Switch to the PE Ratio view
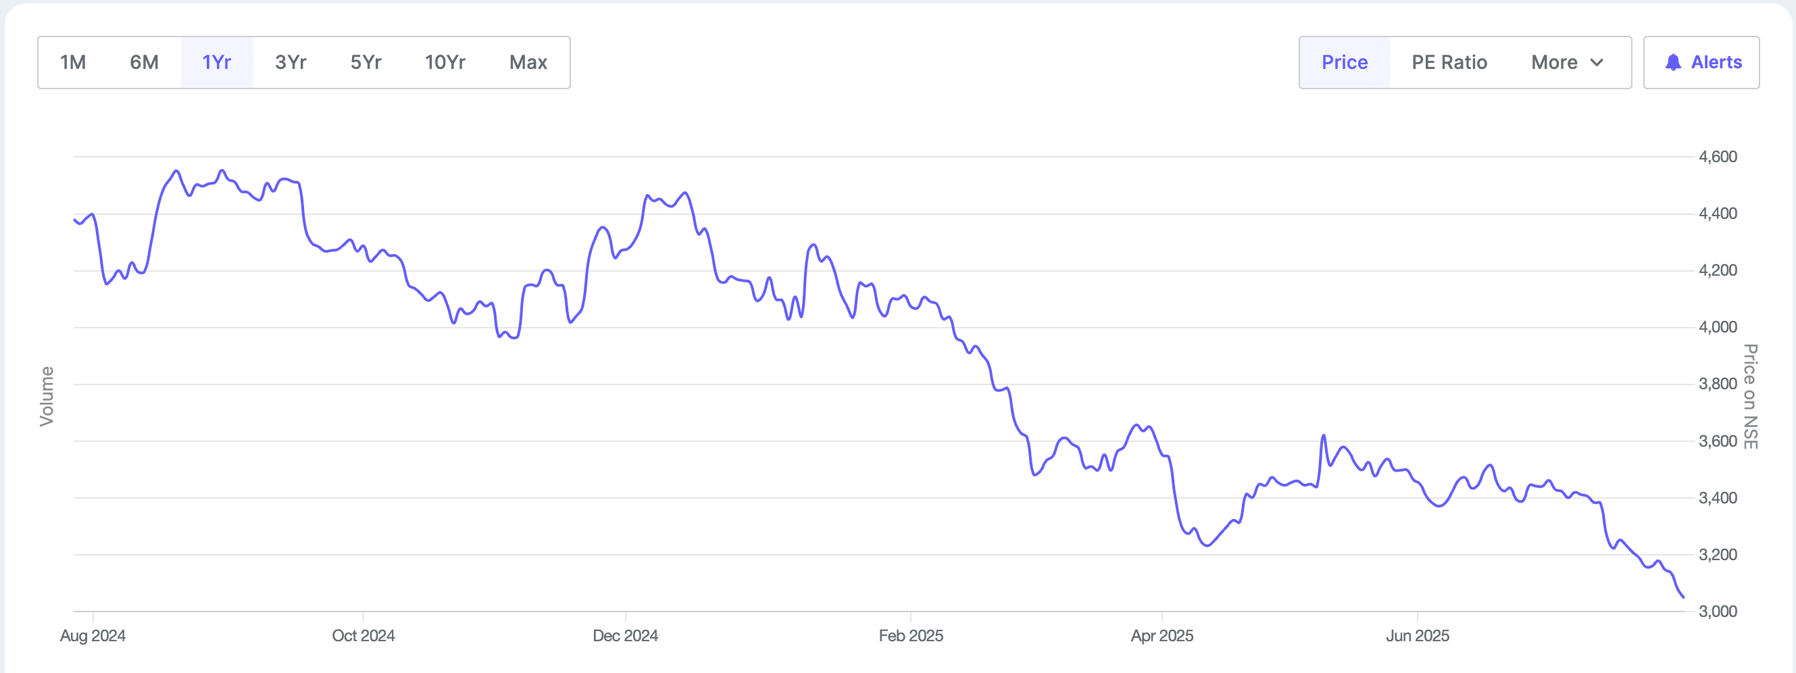Image resolution: width=1796 pixels, height=673 pixels. [x=1449, y=63]
